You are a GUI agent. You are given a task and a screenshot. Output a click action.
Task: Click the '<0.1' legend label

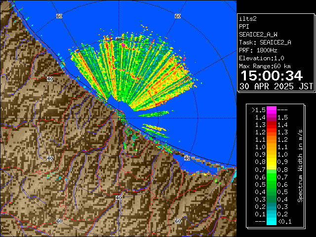285,222
